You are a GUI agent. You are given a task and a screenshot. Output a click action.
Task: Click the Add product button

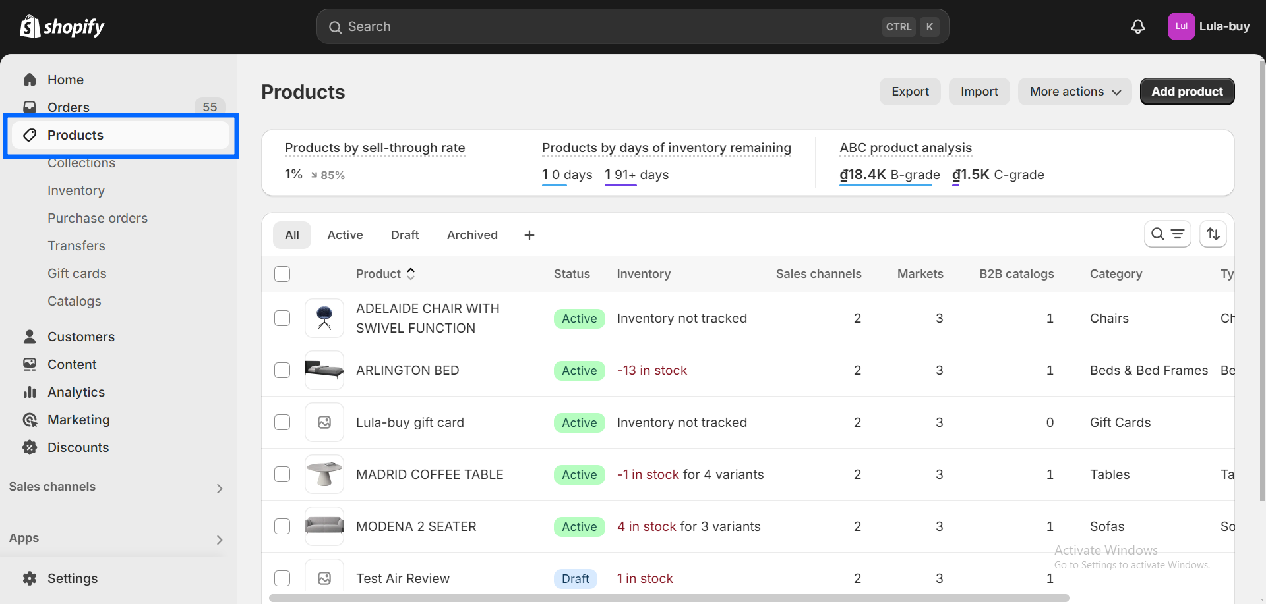point(1187,92)
